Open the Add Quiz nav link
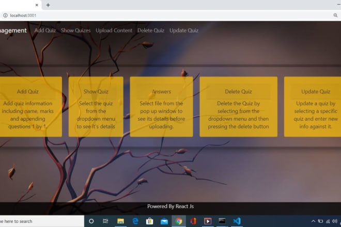The width and height of the screenshot is (341, 227). (45, 30)
